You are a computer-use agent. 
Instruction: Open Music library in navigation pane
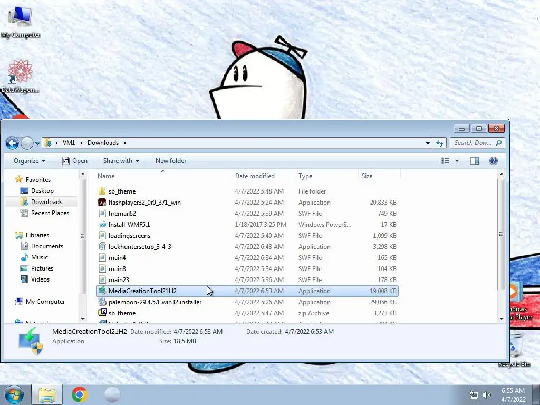coord(39,257)
